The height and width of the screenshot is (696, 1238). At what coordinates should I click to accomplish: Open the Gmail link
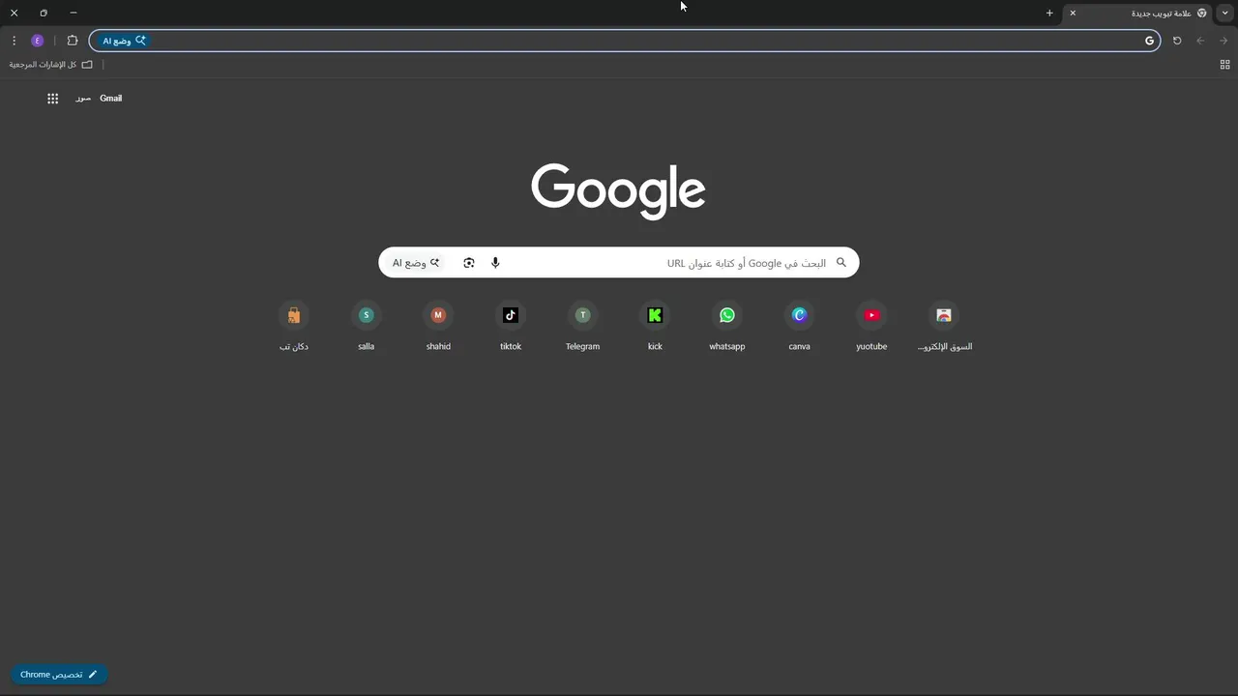pos(111,99)
